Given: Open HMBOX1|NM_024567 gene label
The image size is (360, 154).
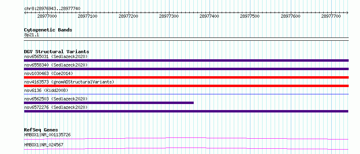Looking at the screenshot, I should (44, 145).
